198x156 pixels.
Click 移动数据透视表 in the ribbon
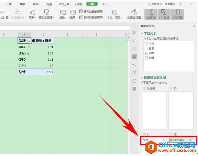pos(91,12)
